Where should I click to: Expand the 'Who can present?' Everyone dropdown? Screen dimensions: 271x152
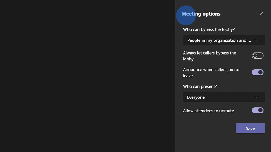224,97
